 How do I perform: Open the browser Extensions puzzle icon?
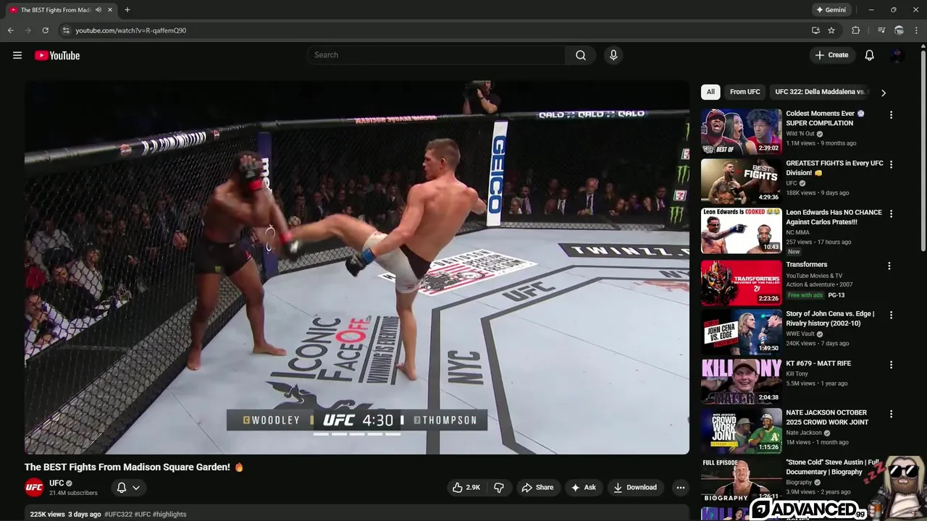coord(855,30)
